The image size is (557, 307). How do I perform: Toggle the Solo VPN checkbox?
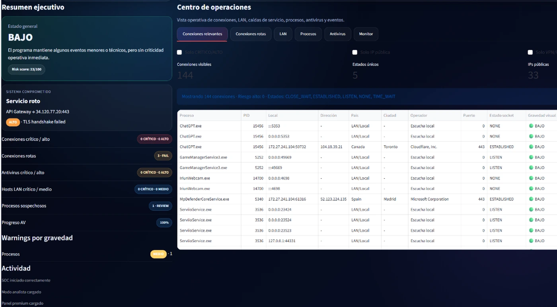click(530, 52)
